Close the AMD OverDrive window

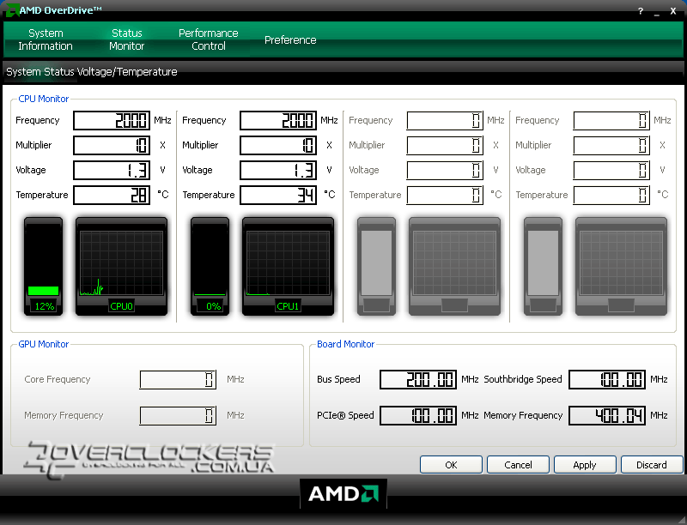[673, 11]
